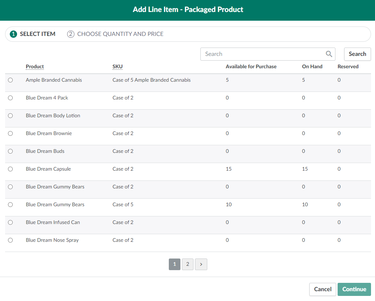Switch to the Select Item step
375x301 pixels.
pos(33,34)
